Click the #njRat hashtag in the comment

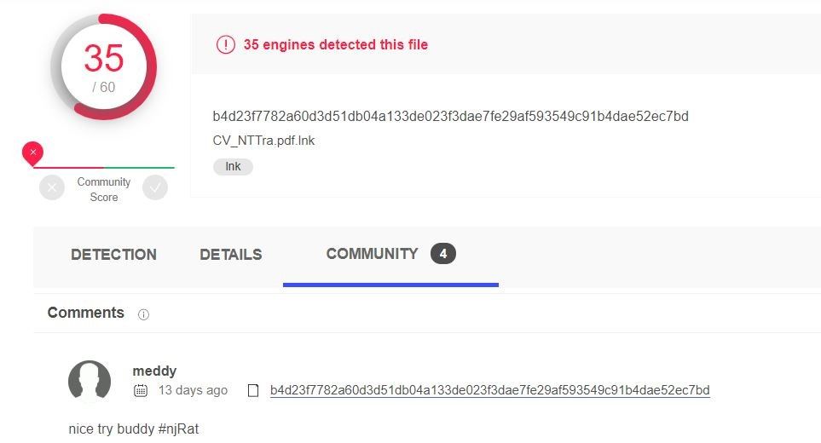178,429
